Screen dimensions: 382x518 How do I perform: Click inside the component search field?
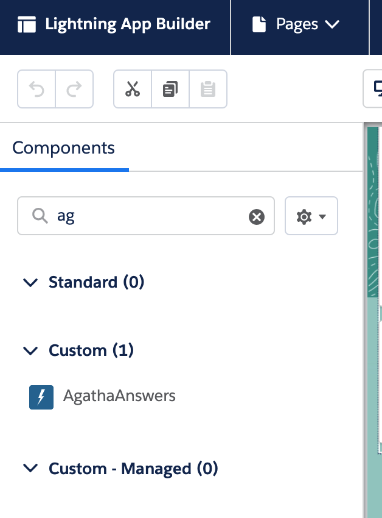click(x=146, y=216)
